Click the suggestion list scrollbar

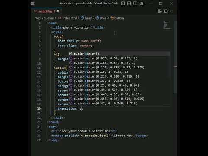169,65
